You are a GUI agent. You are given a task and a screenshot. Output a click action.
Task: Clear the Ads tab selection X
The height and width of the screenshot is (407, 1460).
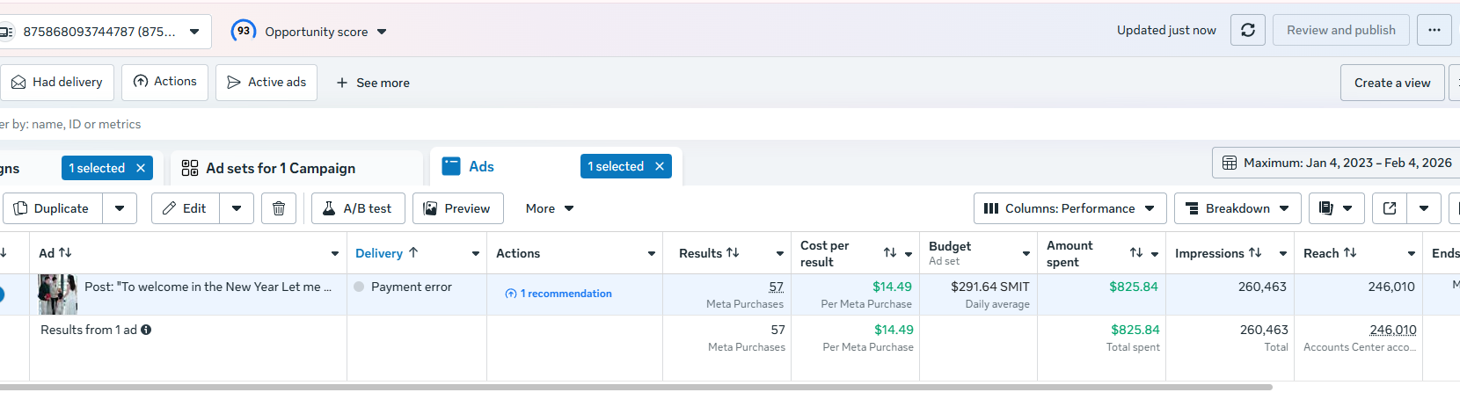[660, 166]
